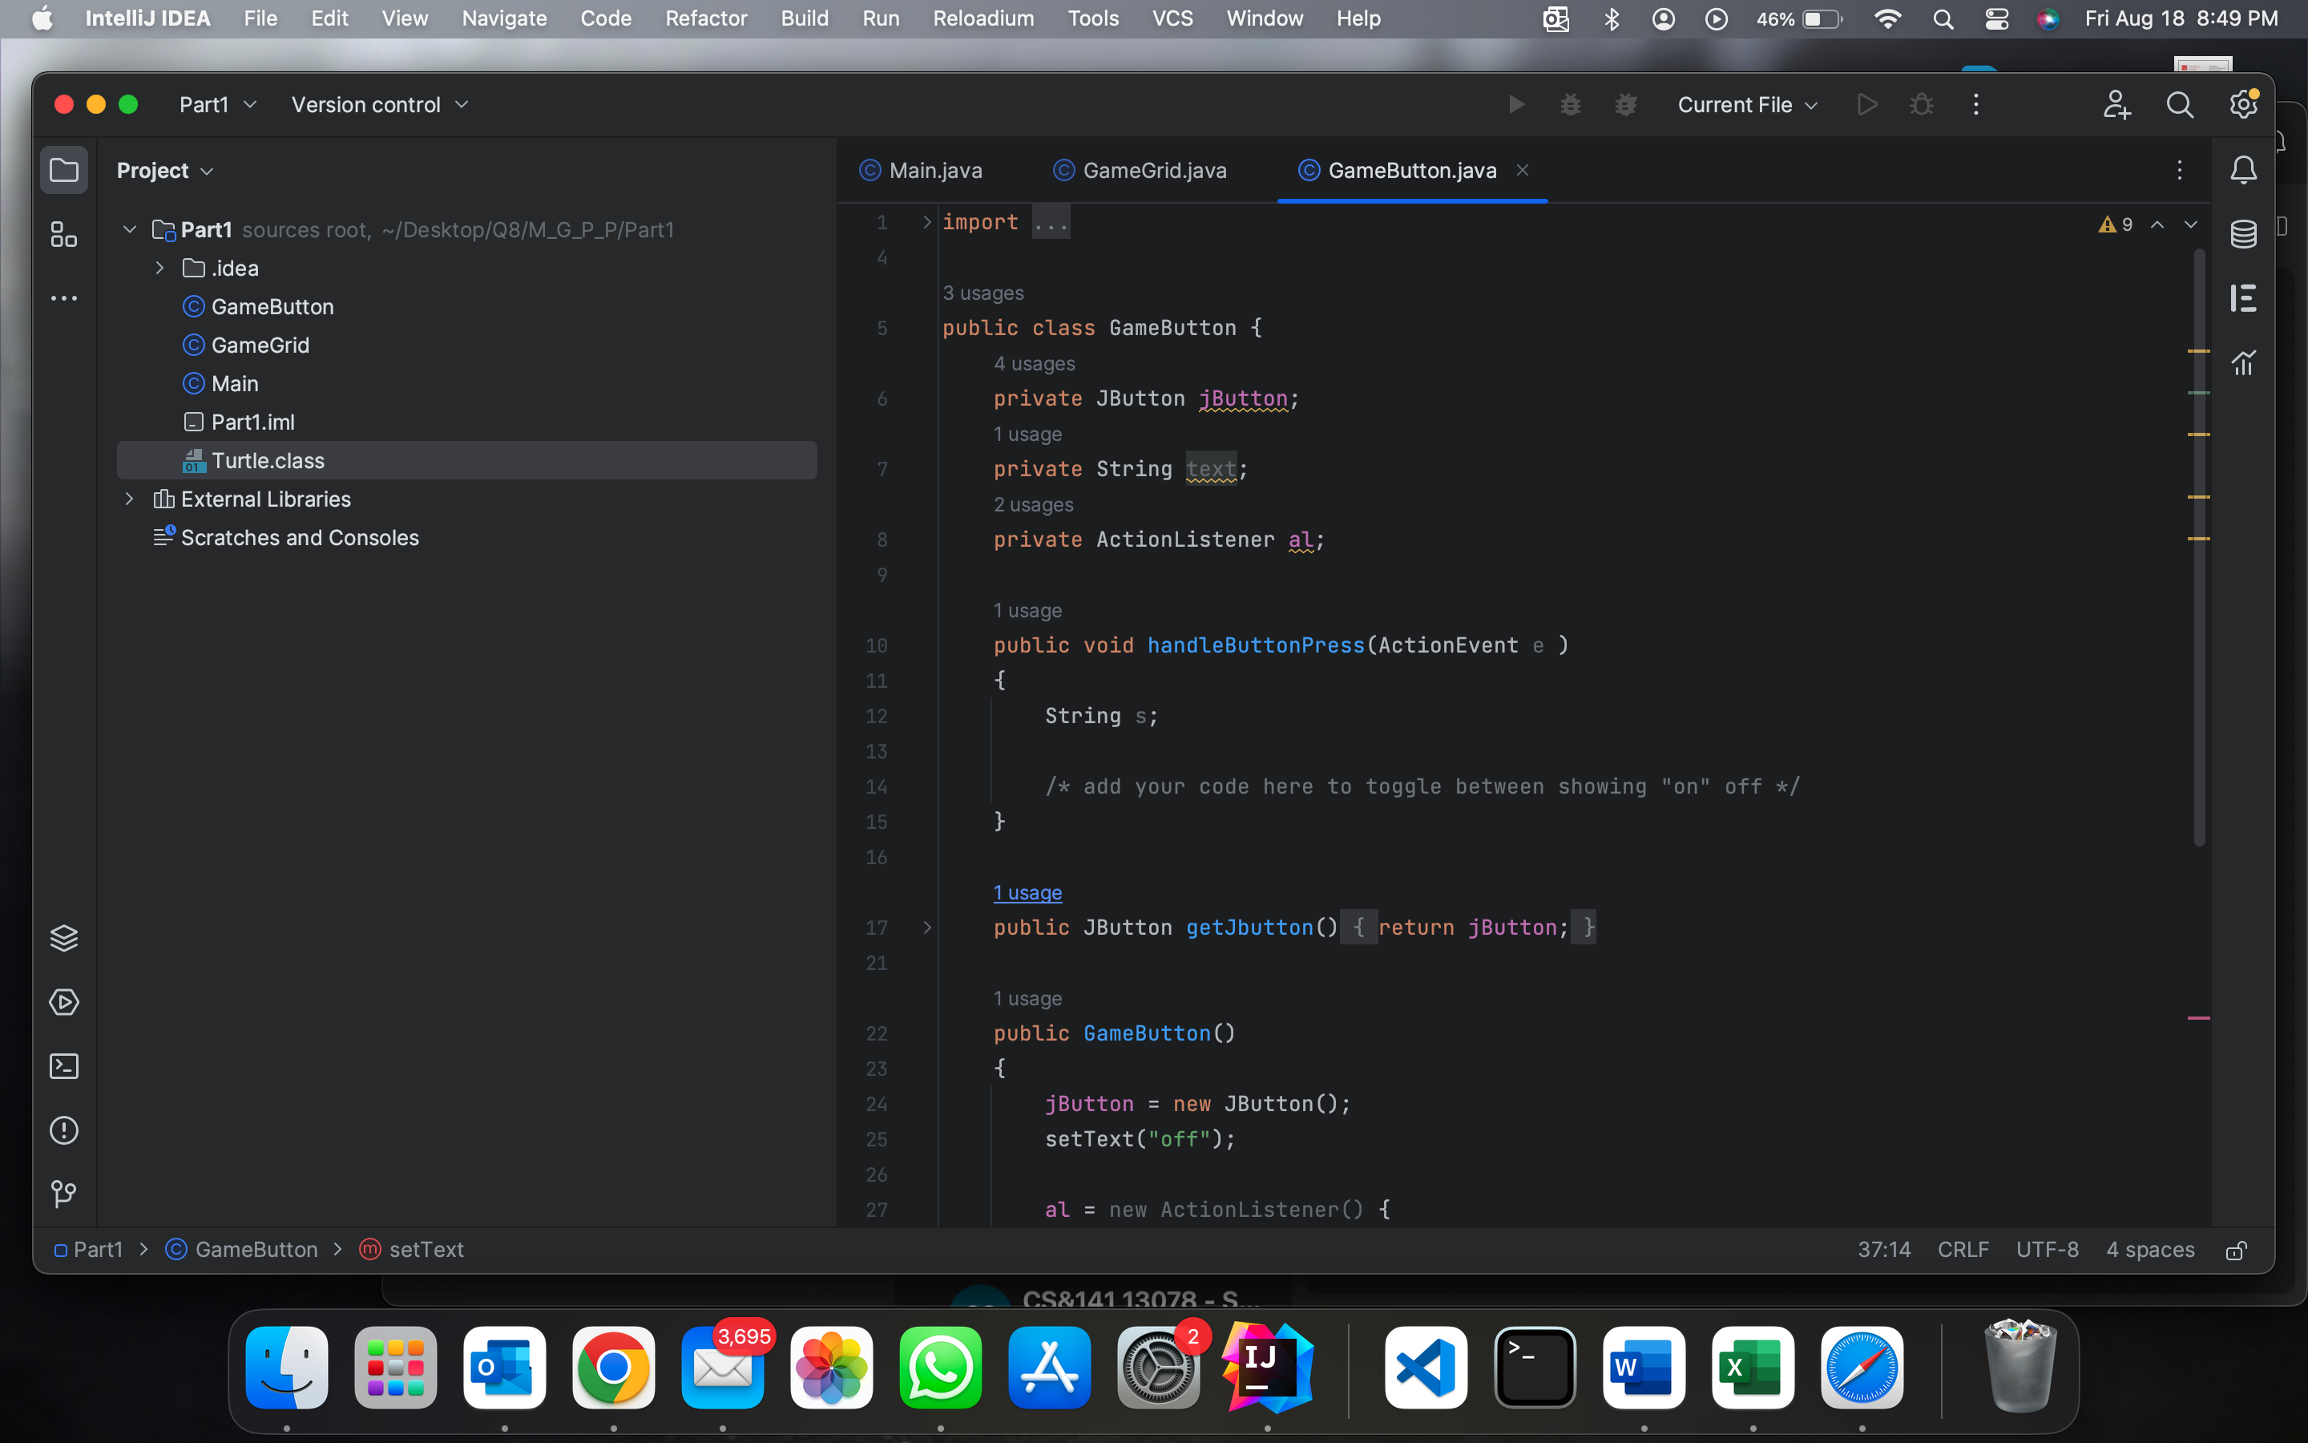Open IDE settings gear icon
The width and height of the screenshot is (2308, 1443).
pos(2243,105)
